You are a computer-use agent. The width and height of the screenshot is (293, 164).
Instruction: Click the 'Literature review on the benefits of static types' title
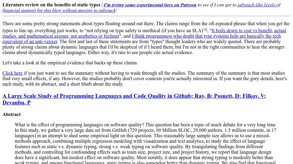51,5
